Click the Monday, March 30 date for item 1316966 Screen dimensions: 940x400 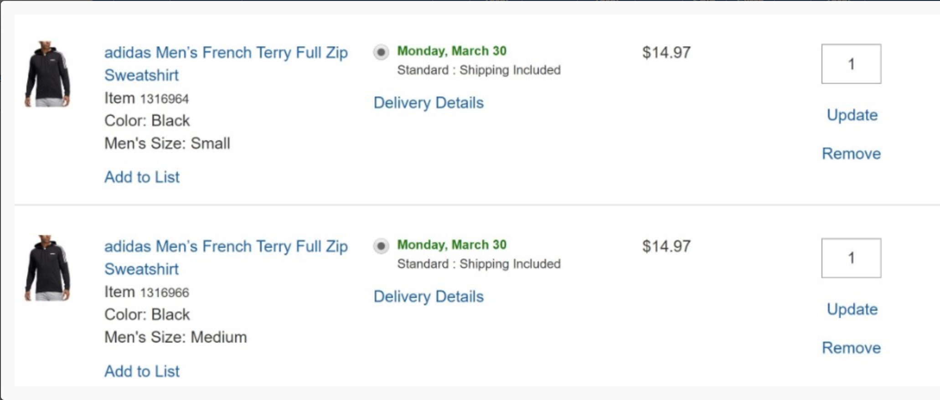click(452, 245)
